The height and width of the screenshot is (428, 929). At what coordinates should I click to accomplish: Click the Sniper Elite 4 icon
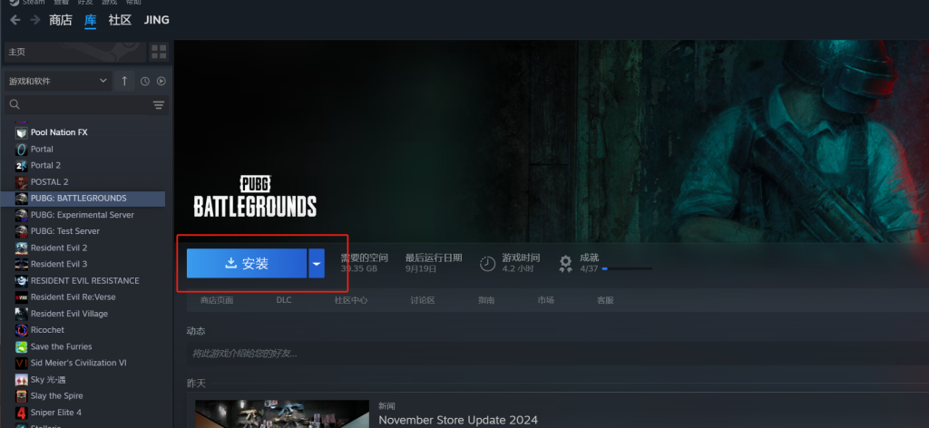22,412
